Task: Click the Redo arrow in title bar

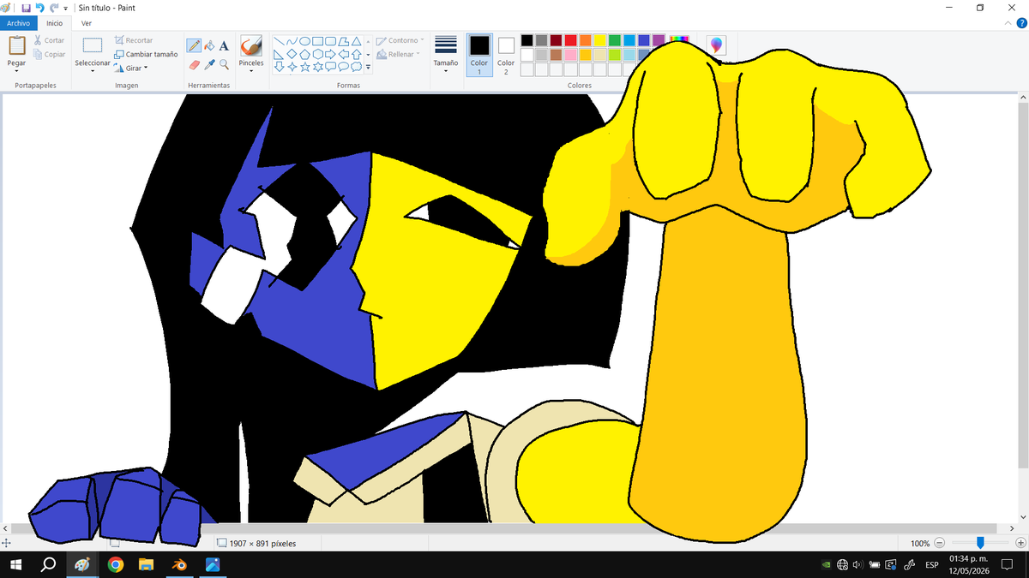Action: (x=54, y=8)
